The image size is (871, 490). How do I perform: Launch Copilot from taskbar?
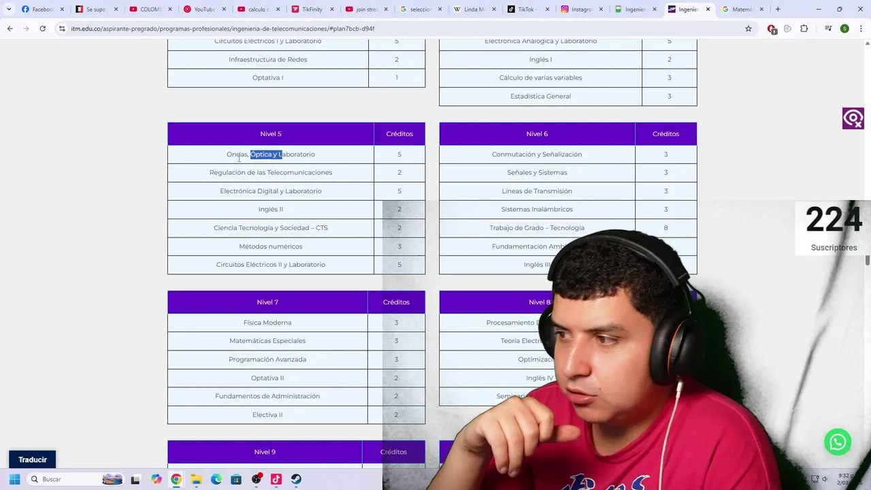pos(157,479)
